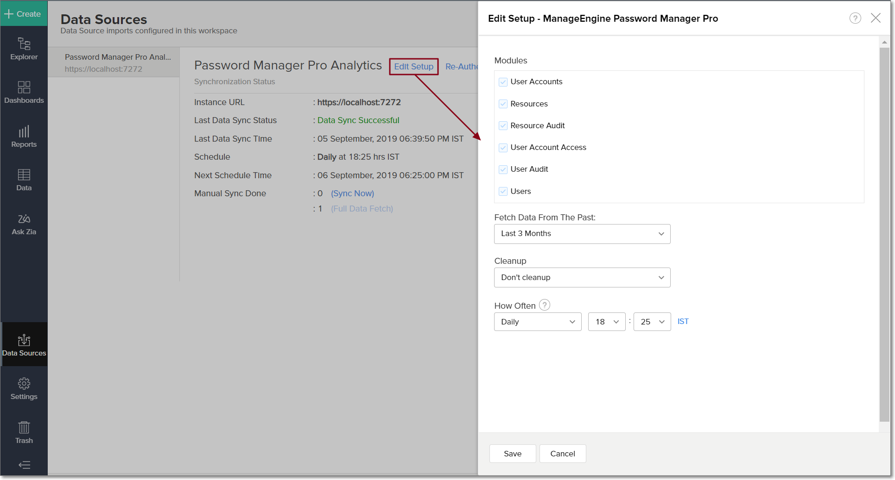The image size is (895, 480).
Task: Open the Don't cleanup dropdown
Action: [x=582, y=278]
